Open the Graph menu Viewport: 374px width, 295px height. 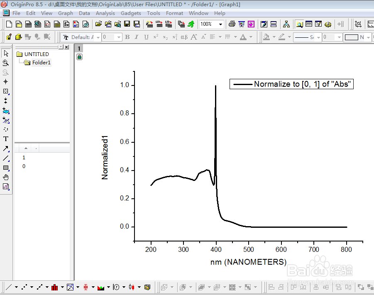click(65, 13)
